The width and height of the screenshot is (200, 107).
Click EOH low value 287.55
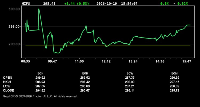pyautogui.click(x=40, y=86)
